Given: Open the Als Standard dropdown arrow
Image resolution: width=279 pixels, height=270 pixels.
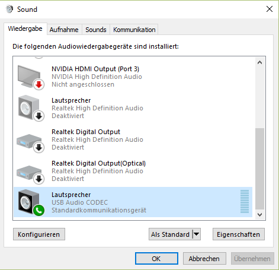Looking at the screenshot, I should point(197,234).
